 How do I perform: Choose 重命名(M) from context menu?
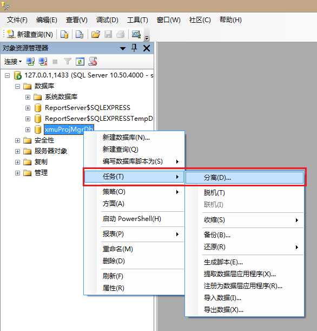(x=134, y=249)
